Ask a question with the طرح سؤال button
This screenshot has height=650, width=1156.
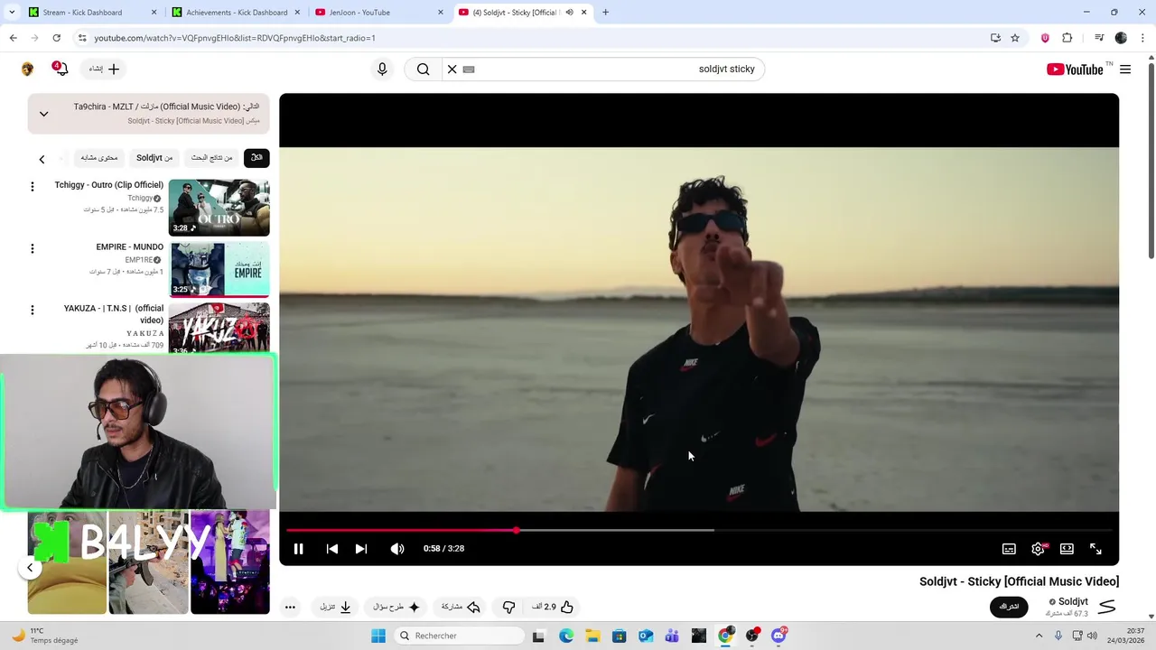[396, 607]
